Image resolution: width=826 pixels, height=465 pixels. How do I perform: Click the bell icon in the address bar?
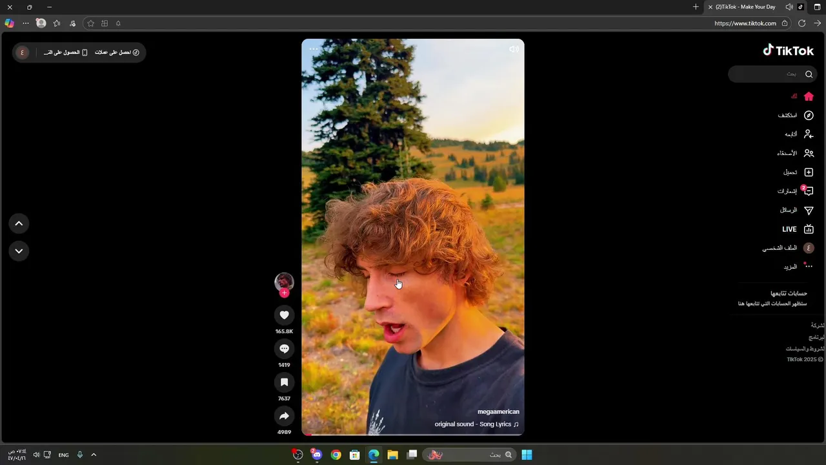[x=118, y=23]
